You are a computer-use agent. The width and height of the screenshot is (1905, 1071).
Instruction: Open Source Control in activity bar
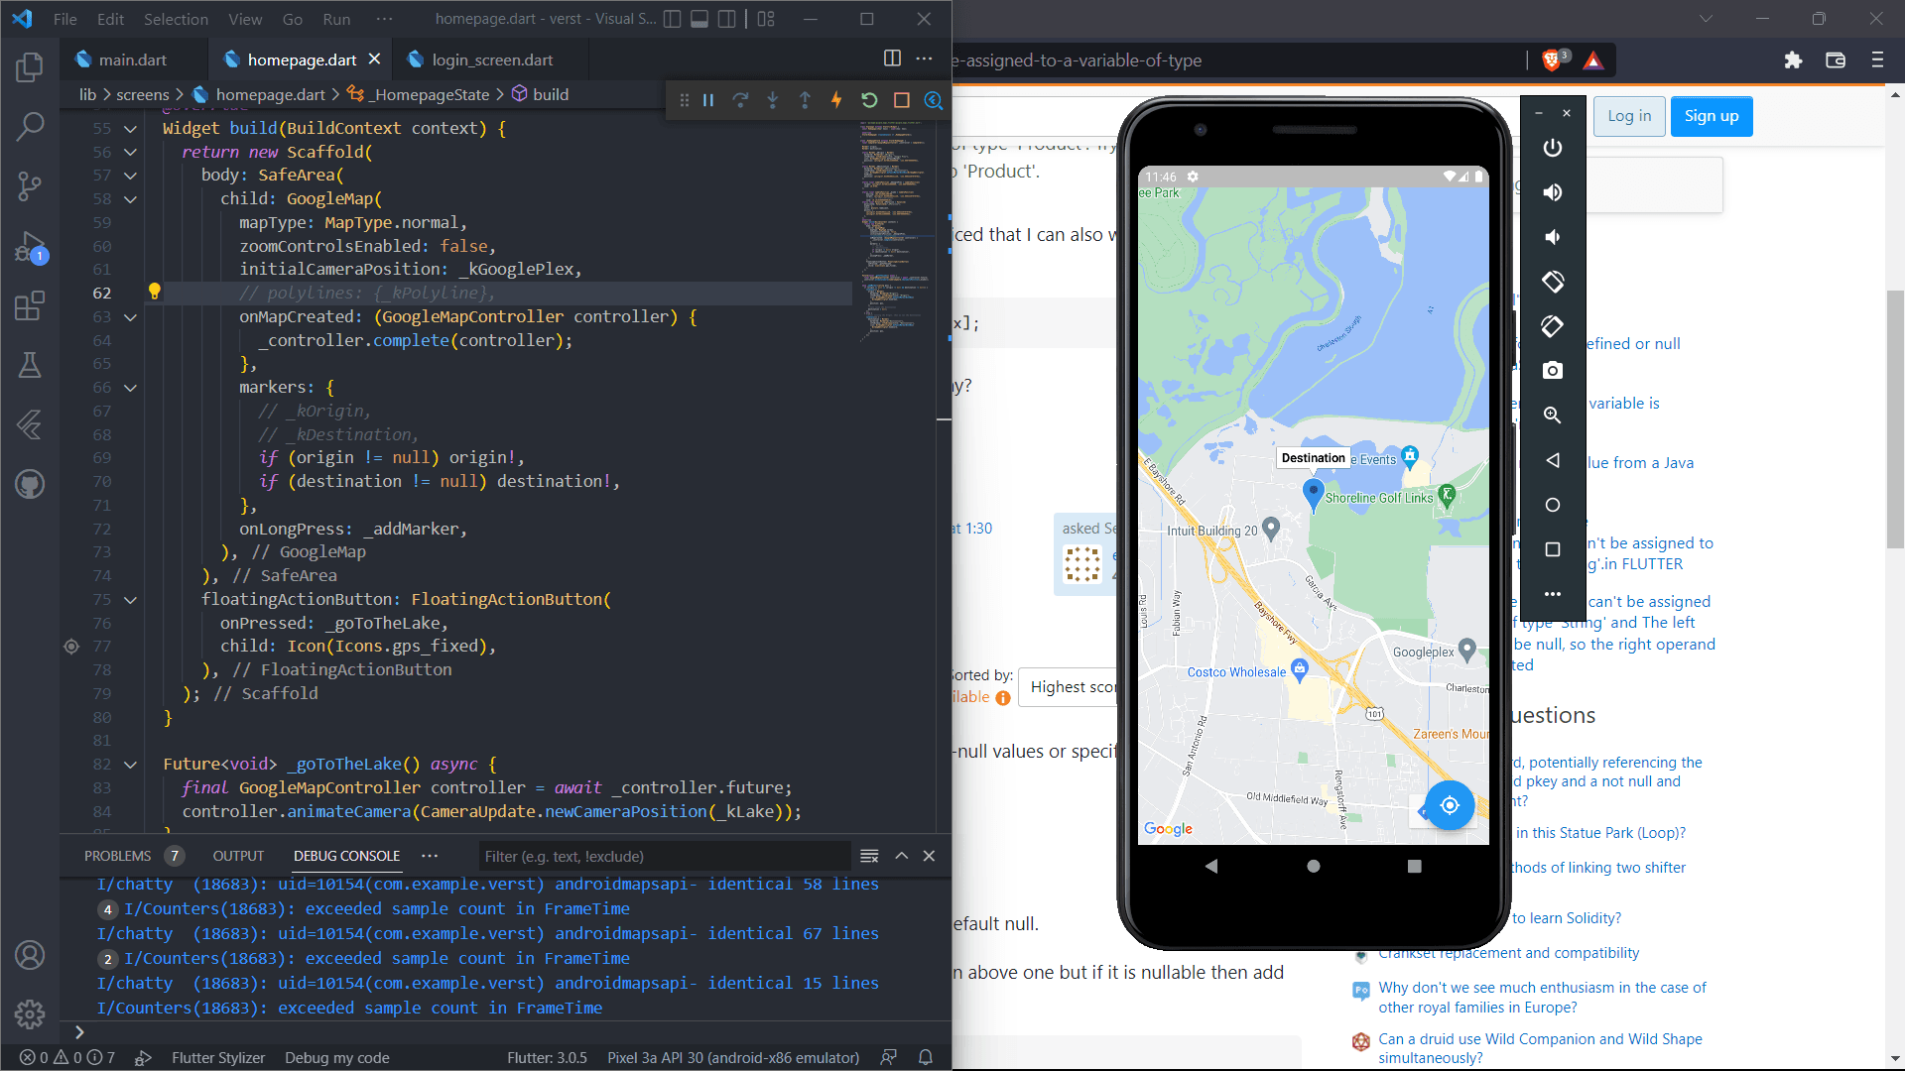coord(30,185)
